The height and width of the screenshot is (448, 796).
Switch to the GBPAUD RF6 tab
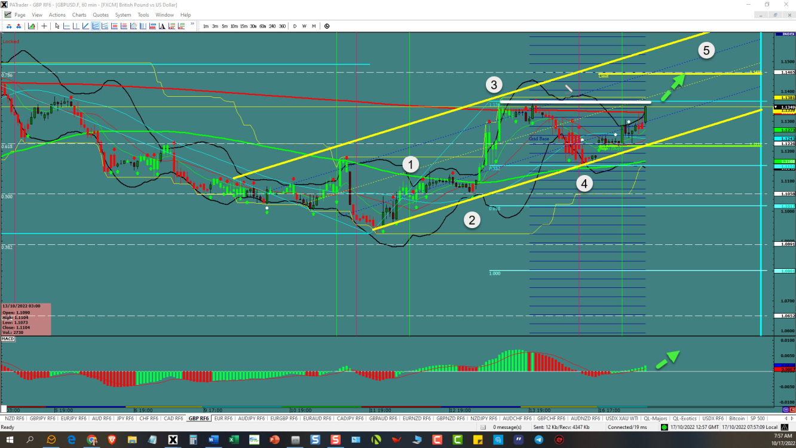point(383,418)
